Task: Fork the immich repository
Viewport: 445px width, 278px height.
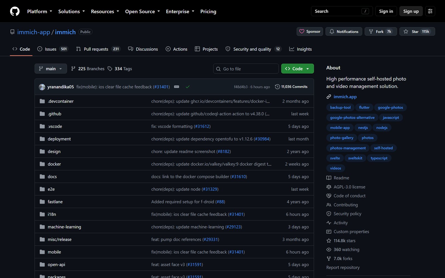Action: (x=381, y=31)
